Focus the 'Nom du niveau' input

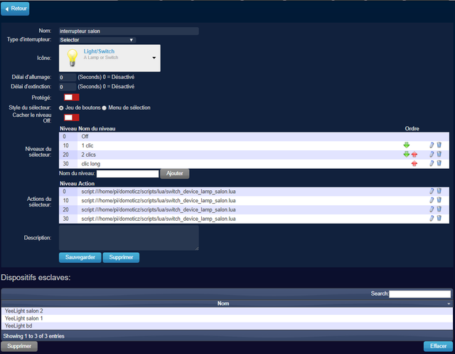coord(128,174)
